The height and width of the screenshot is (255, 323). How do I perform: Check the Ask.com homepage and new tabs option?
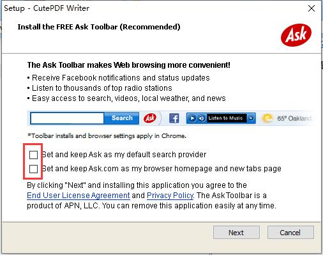pyautogui.click(x=33, y=169)
